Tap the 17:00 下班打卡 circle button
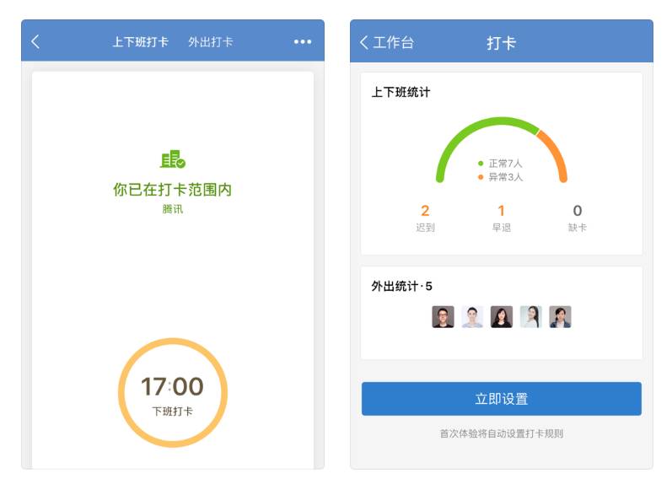Screen dimensions: 672x484 pos(173,393)
